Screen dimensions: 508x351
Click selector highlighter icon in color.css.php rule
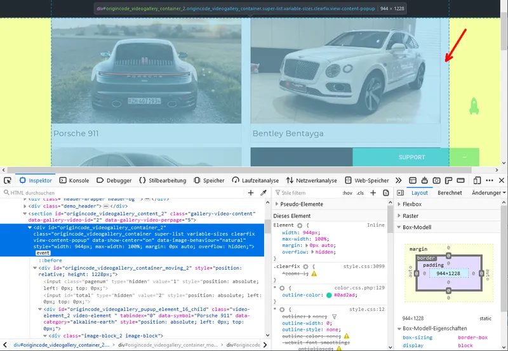(x=282, y=288)
